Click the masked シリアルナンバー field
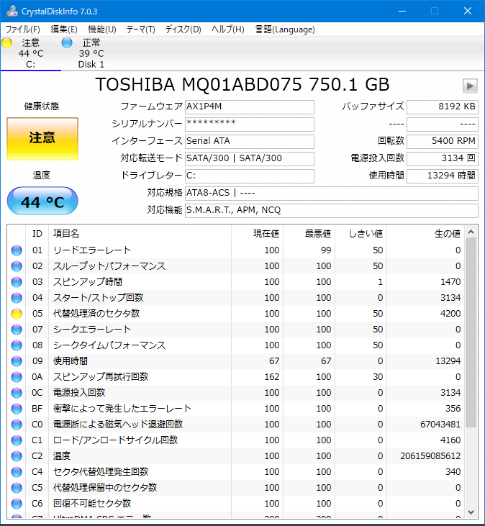Image resolution: width=485 pixels, height=526 pixels. coord(250,124)
